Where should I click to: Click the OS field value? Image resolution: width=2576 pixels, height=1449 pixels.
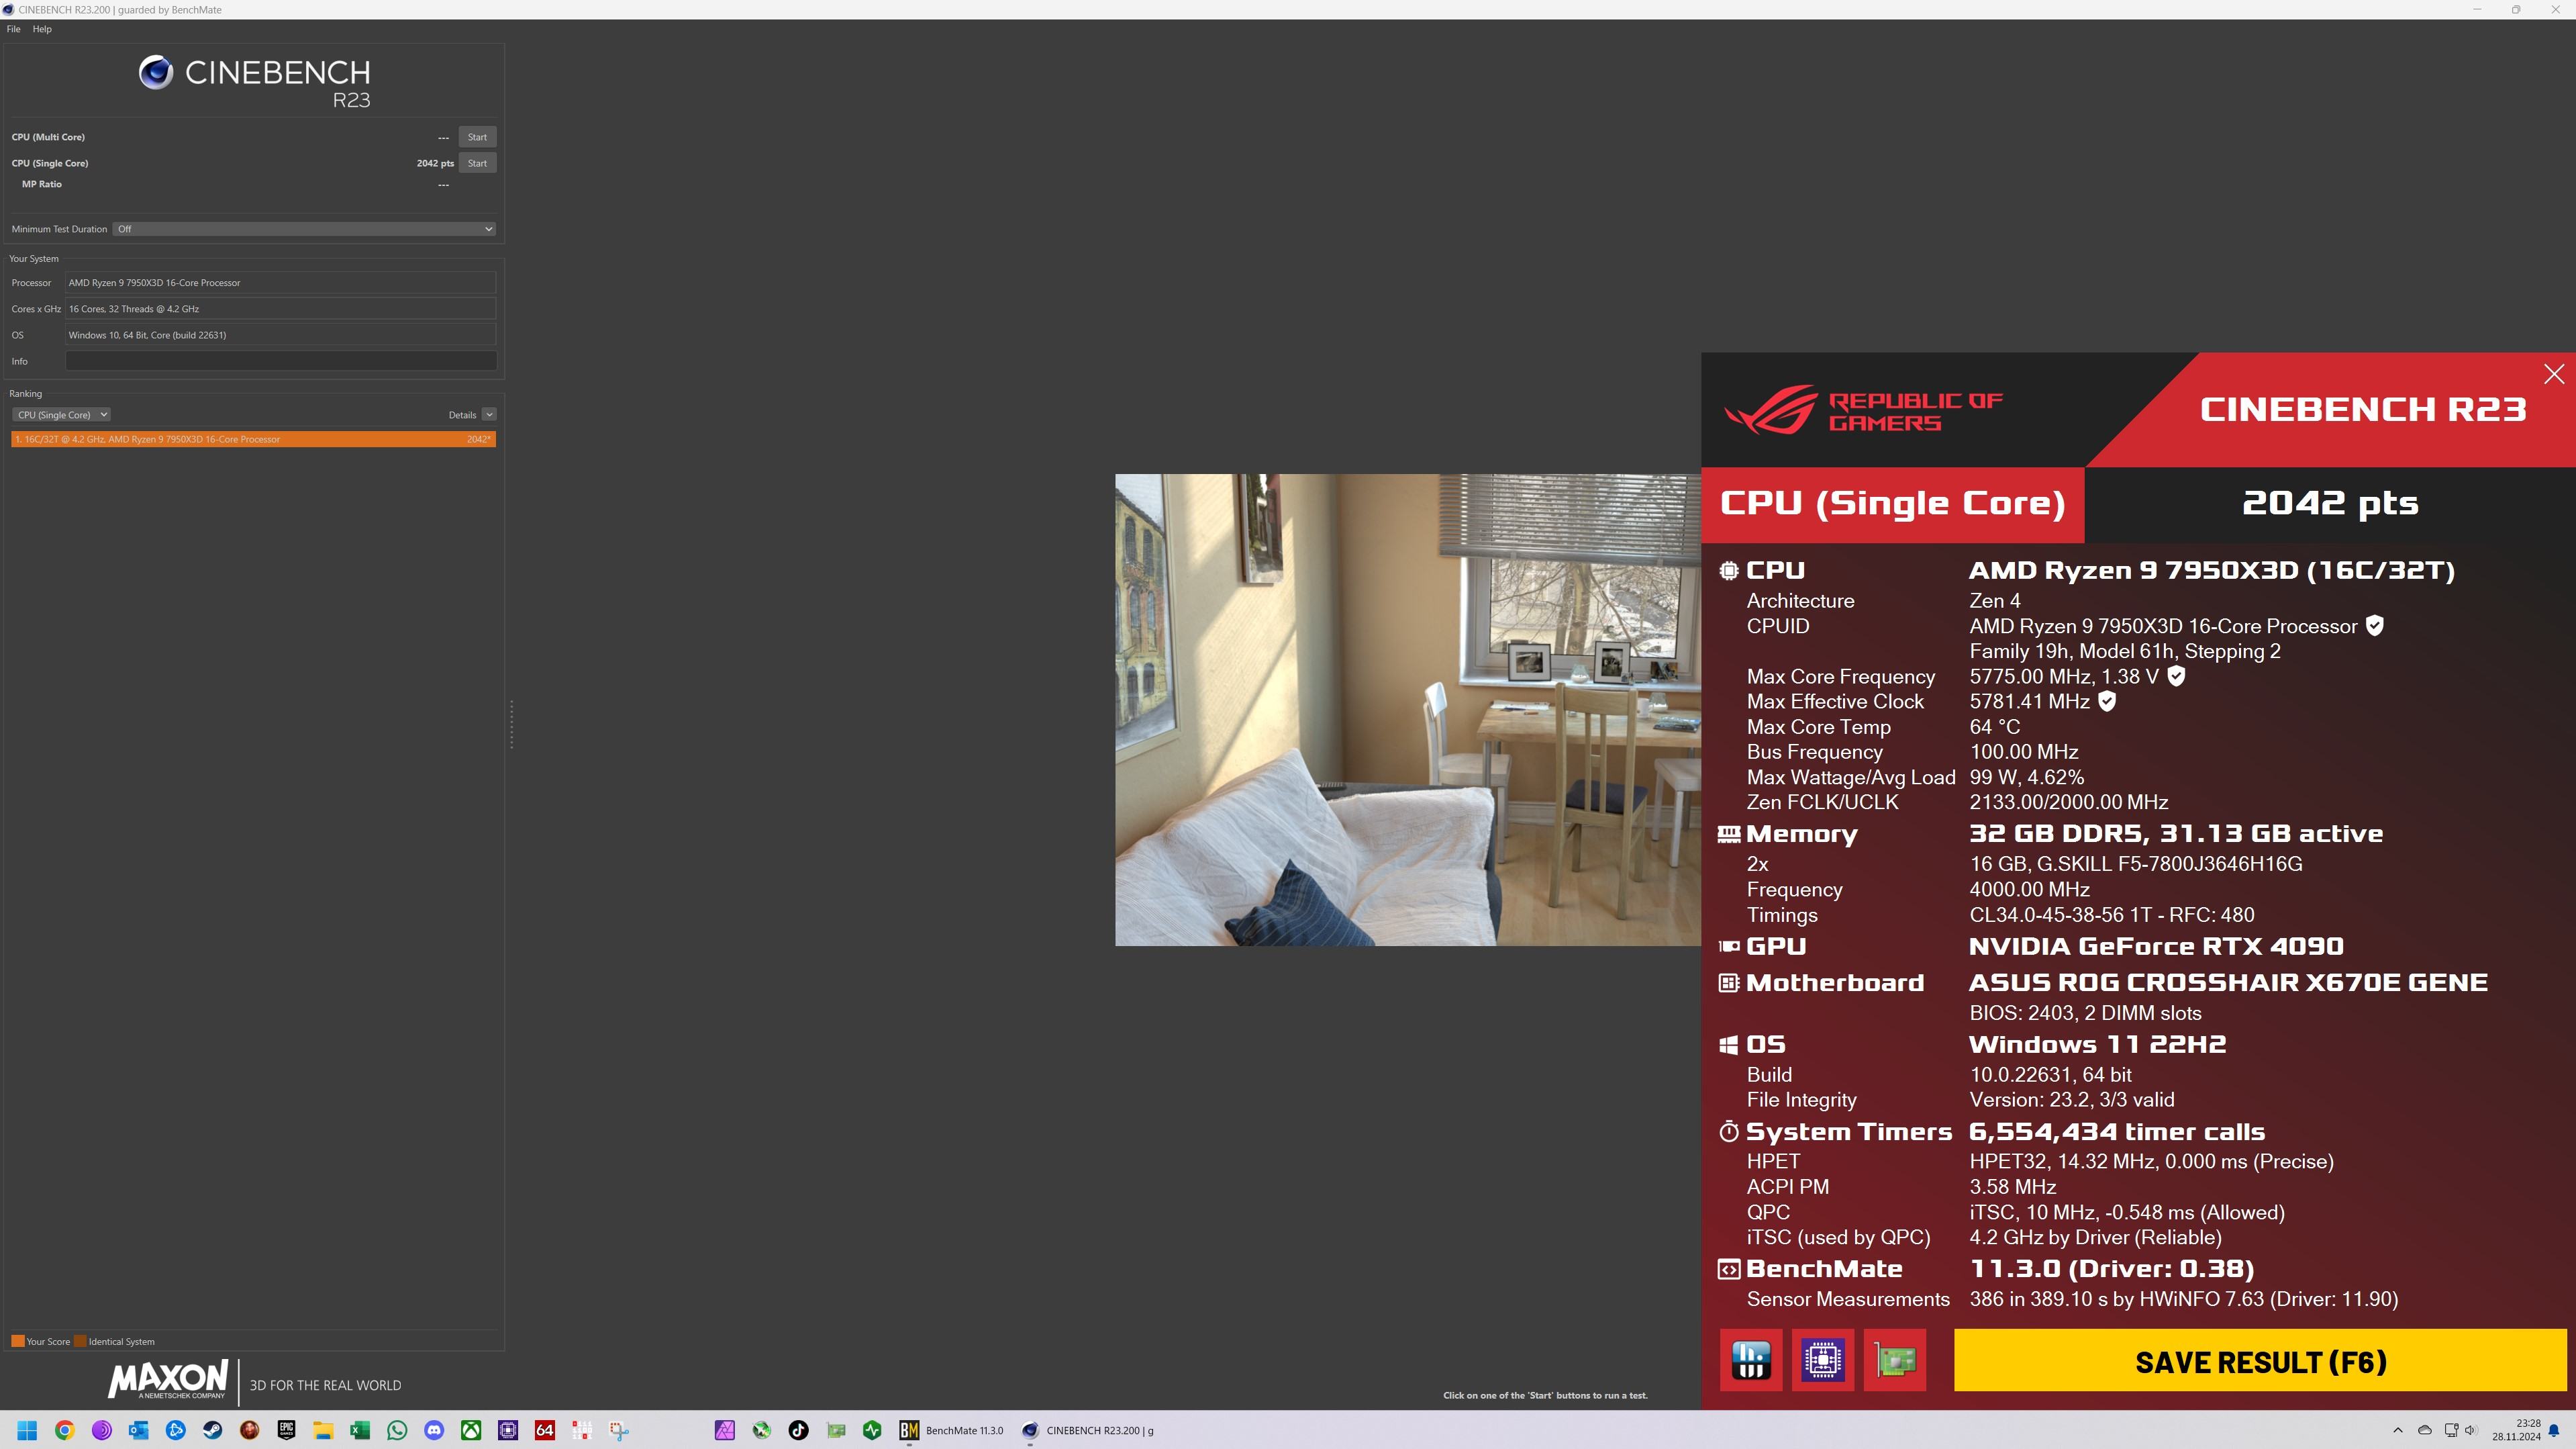281,335
